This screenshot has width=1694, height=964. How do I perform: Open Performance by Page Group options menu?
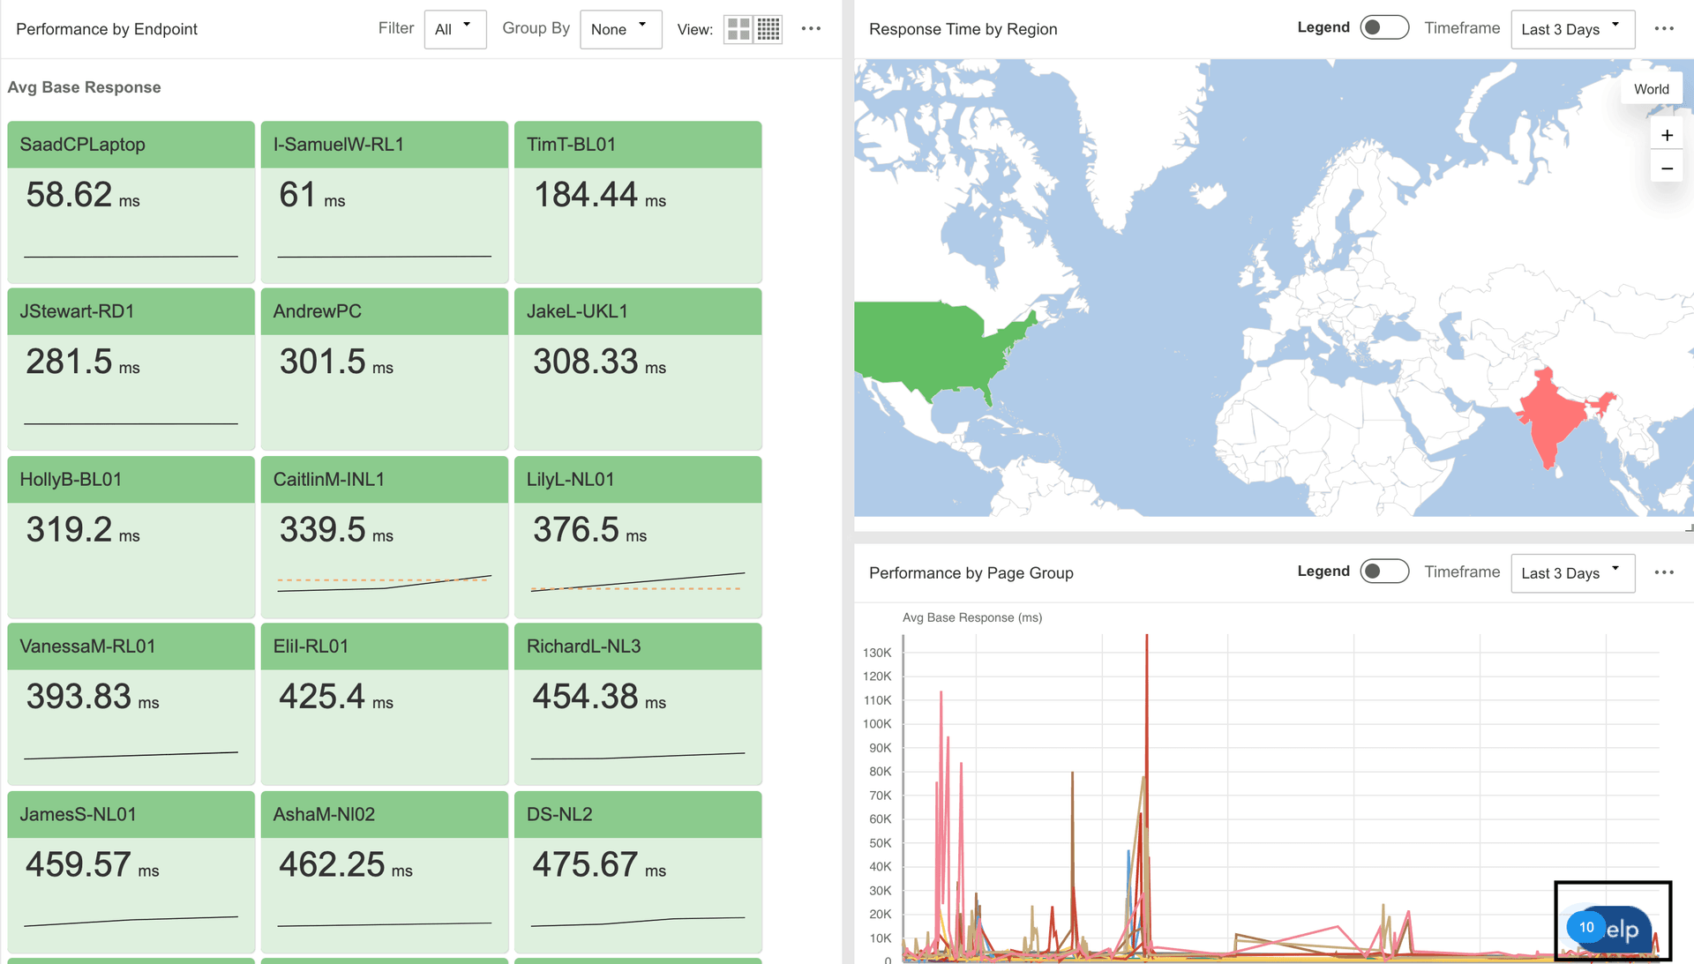pyautogui.click(x=1664, y=572)
